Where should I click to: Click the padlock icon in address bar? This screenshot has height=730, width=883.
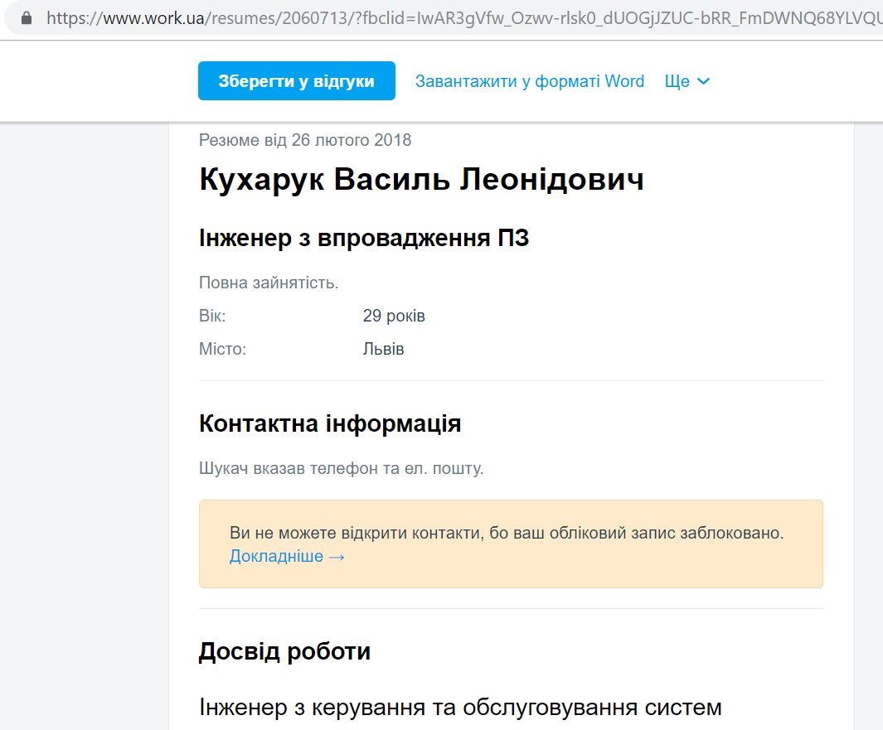(x=27, y=17)
